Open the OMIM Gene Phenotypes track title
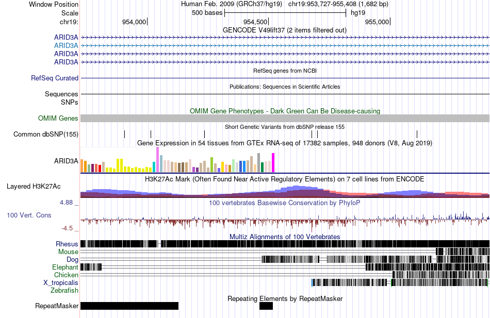The image size is (490, 318). coord(285,111)
